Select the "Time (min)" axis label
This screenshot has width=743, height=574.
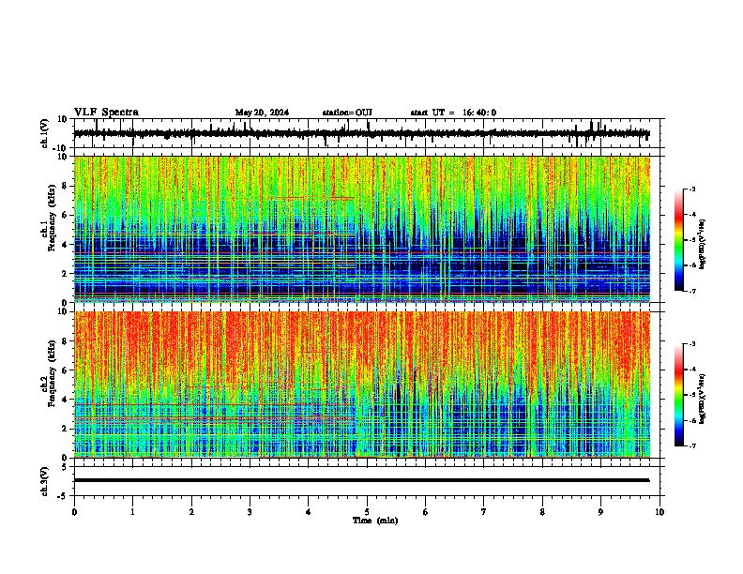pyautogui.click(x=375, y=521)
